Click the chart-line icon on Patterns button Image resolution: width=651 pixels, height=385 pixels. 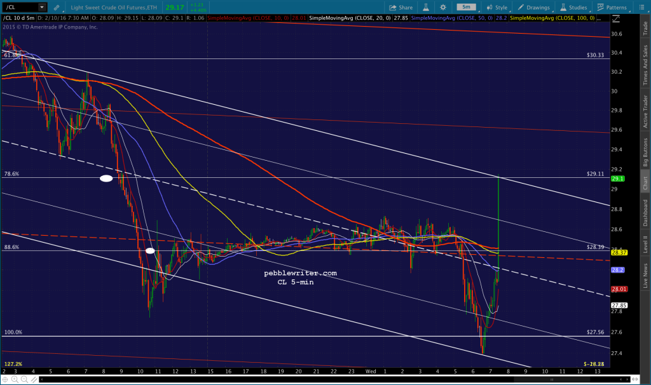tap(600, 8)
